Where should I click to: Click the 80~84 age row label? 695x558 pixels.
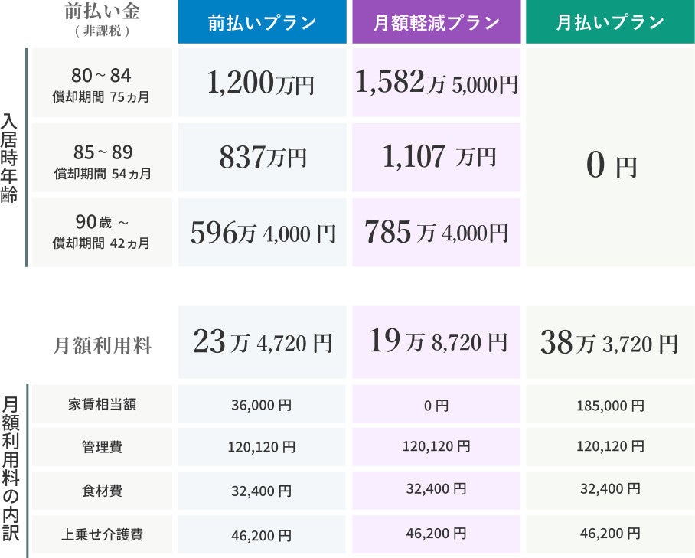click(102, 83)
